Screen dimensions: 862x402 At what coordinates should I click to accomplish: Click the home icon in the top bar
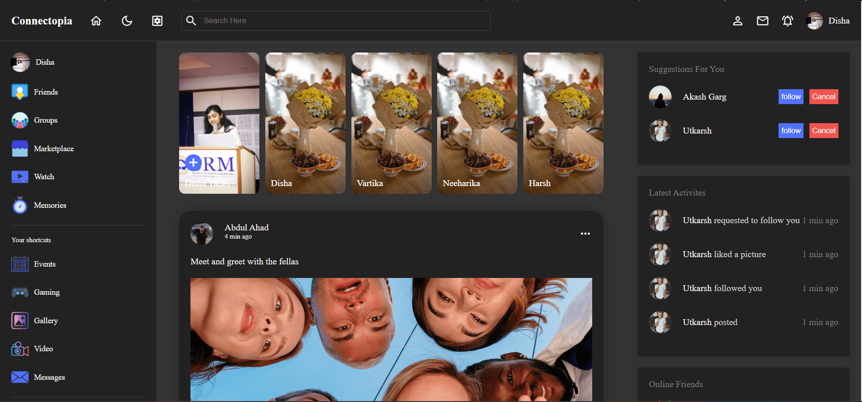pyautogui.click(x=96, y=21)
